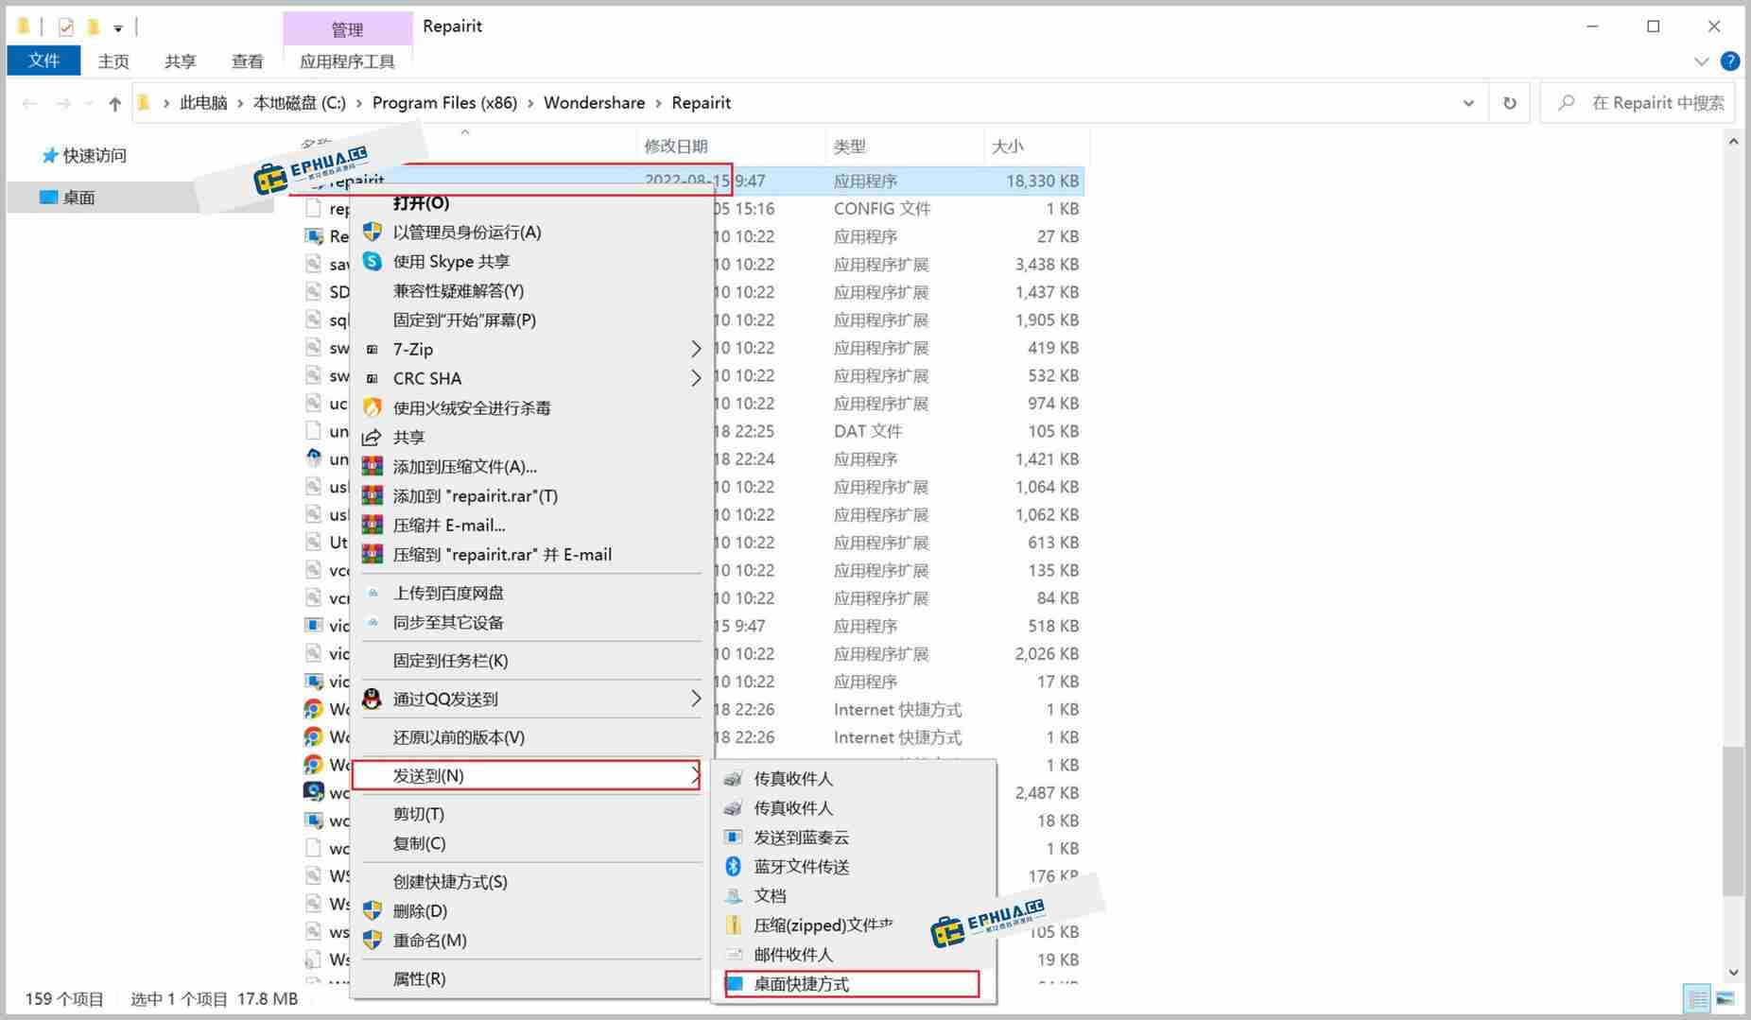Screen dimensions: 1751x1020
Task: Expand the CRC SHA submenu arrow
Action: (x=696, y=378)
